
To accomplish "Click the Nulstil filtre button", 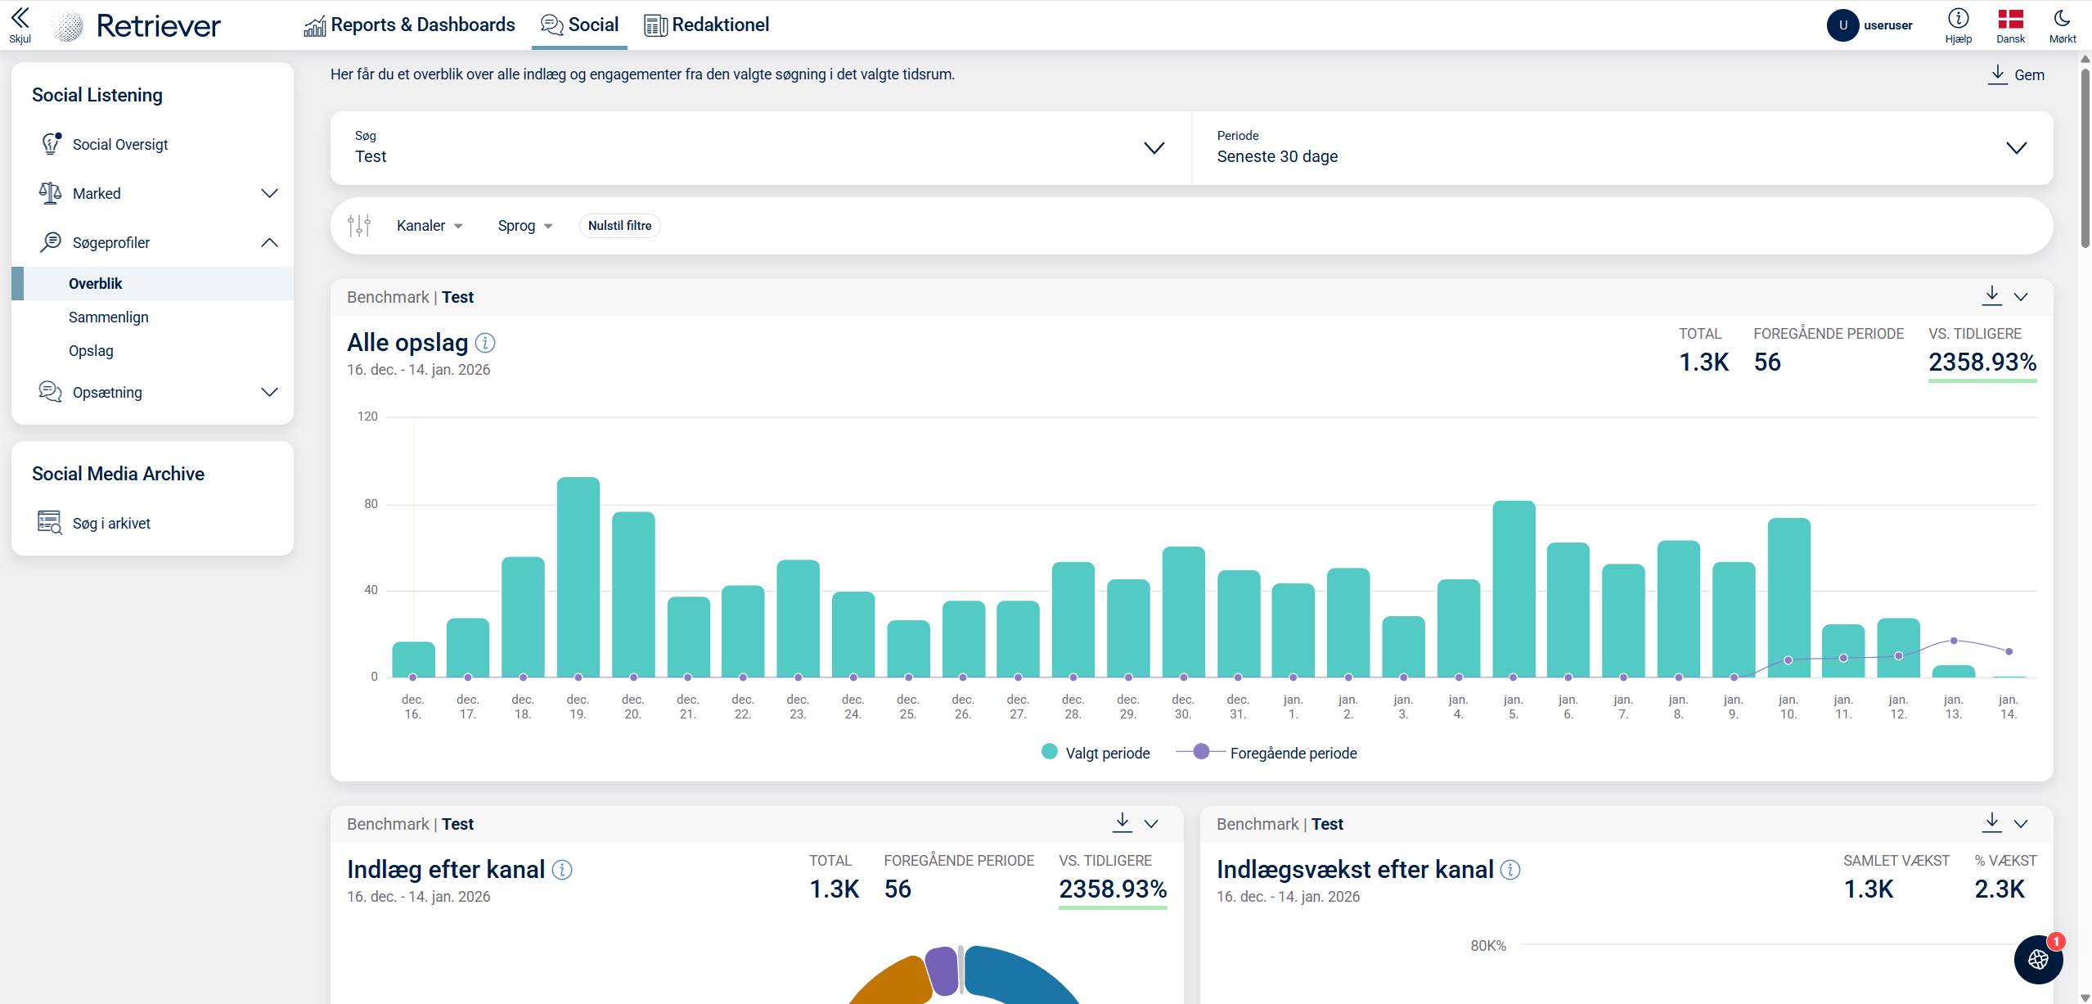I will pos(619,226).
